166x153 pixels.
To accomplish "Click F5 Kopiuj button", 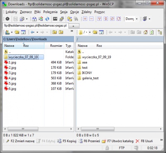I will (67, 141).
